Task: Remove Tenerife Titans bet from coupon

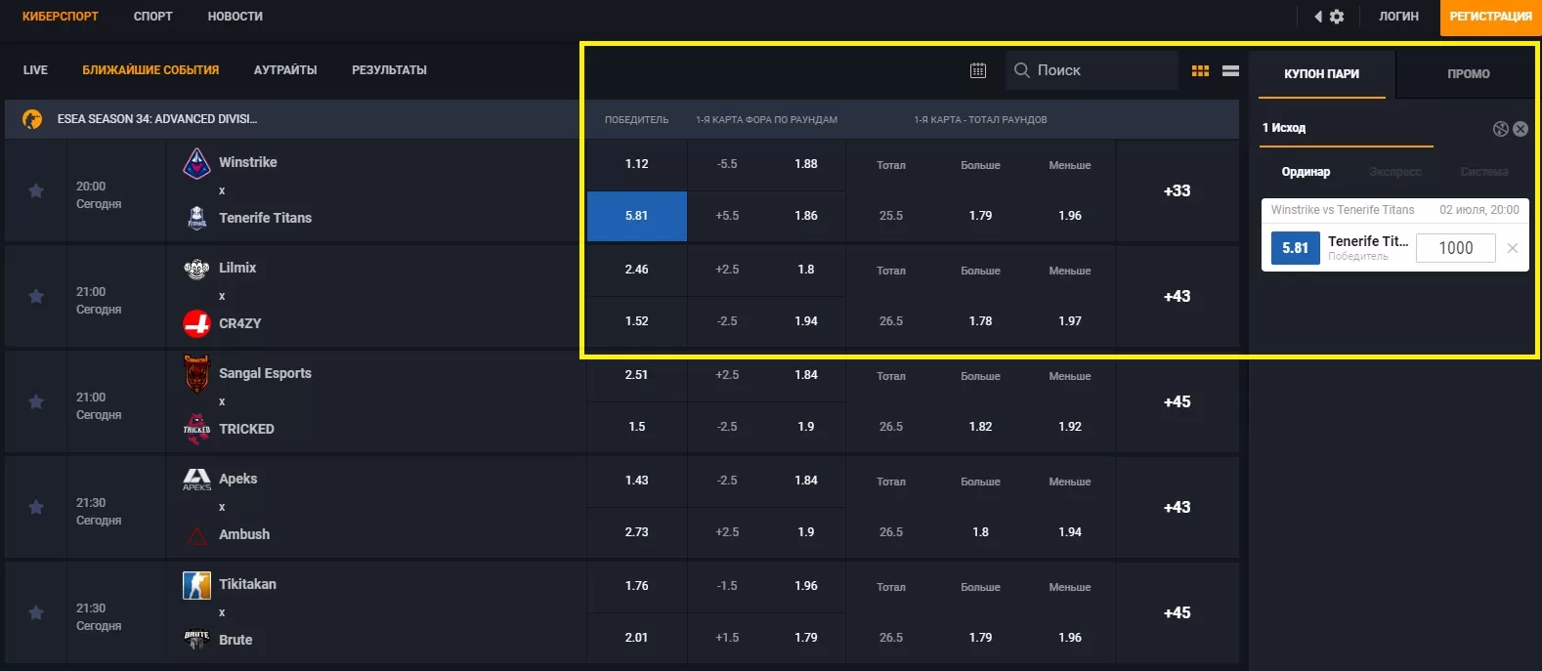Action: pos(1512,248)
